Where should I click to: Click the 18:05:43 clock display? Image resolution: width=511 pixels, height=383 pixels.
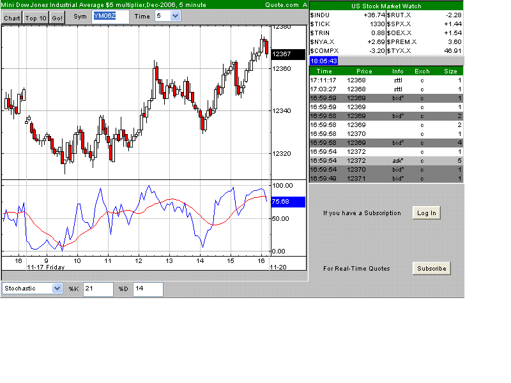coord(324,61)
